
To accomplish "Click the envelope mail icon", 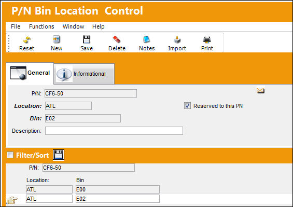I will pyautogui.click(x=260, y=90).
